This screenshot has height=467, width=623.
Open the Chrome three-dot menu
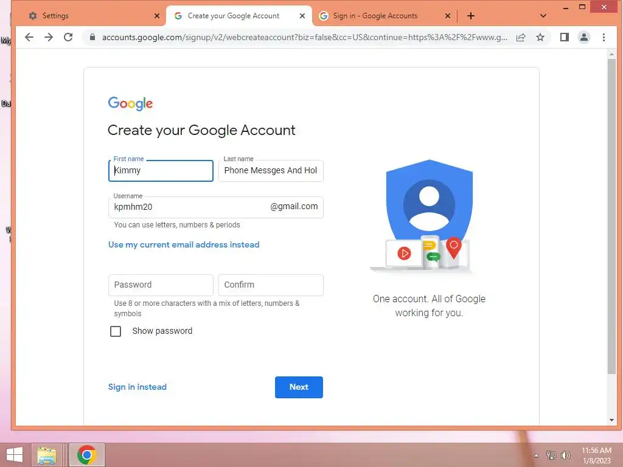604,37
